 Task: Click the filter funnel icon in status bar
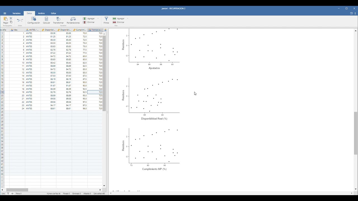8,193
